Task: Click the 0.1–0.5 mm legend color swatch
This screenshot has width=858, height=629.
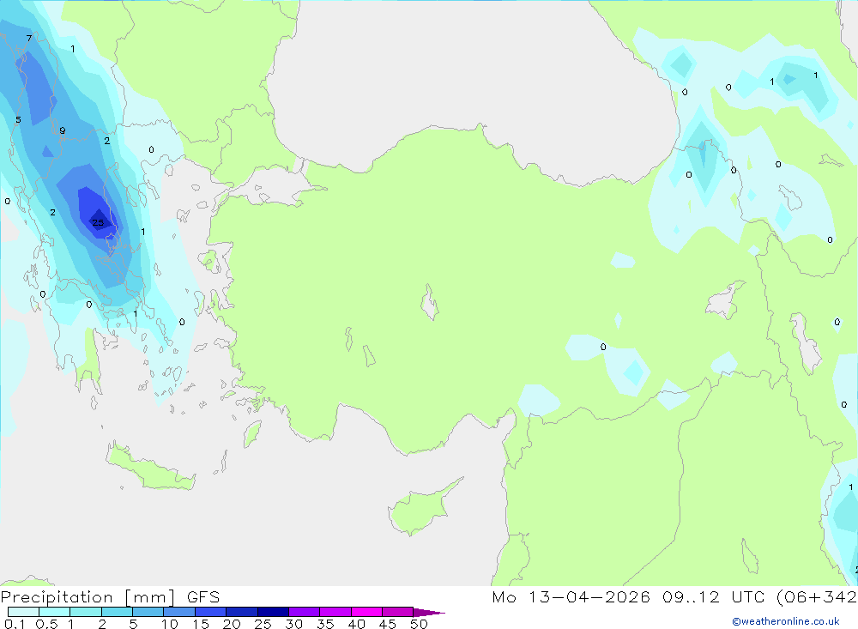Action: pos(23,612)
